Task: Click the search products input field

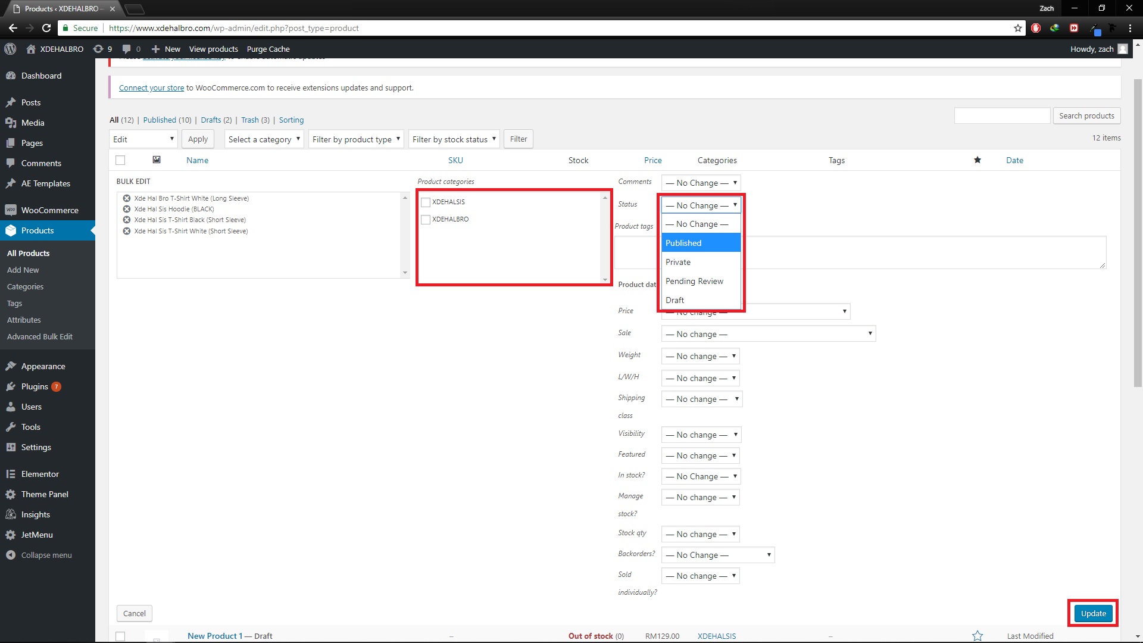Action: (x=1002, y=116)
